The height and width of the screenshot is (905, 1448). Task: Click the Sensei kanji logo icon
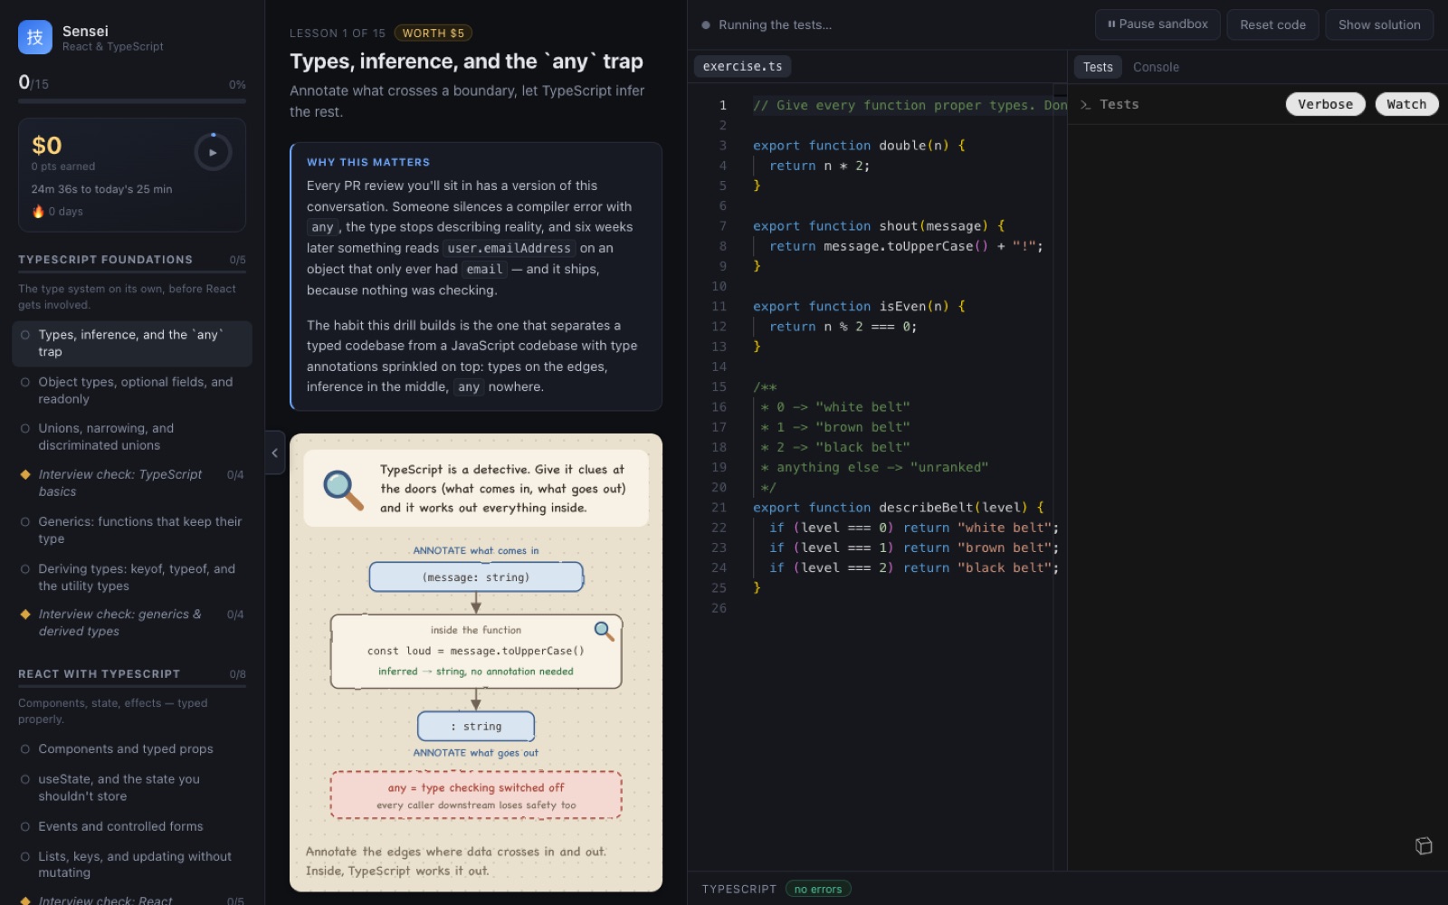tap(35, 37)
